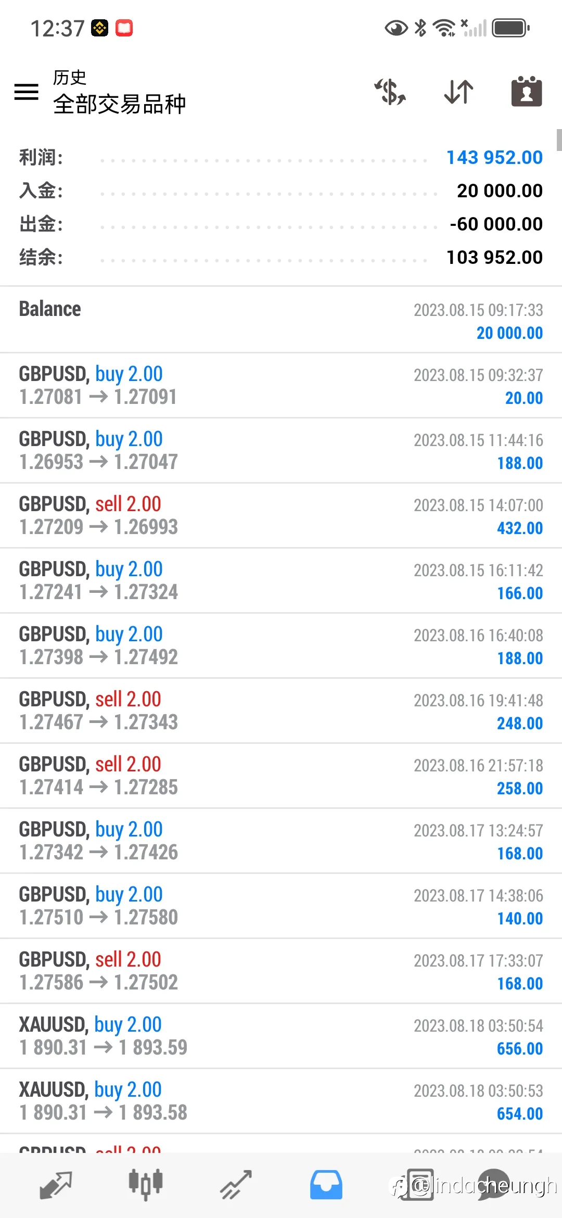Screen dimensions: 562x1218
Task: Expand GBPUSD sell trade with 432.00 profit
Action: point(281,515)
